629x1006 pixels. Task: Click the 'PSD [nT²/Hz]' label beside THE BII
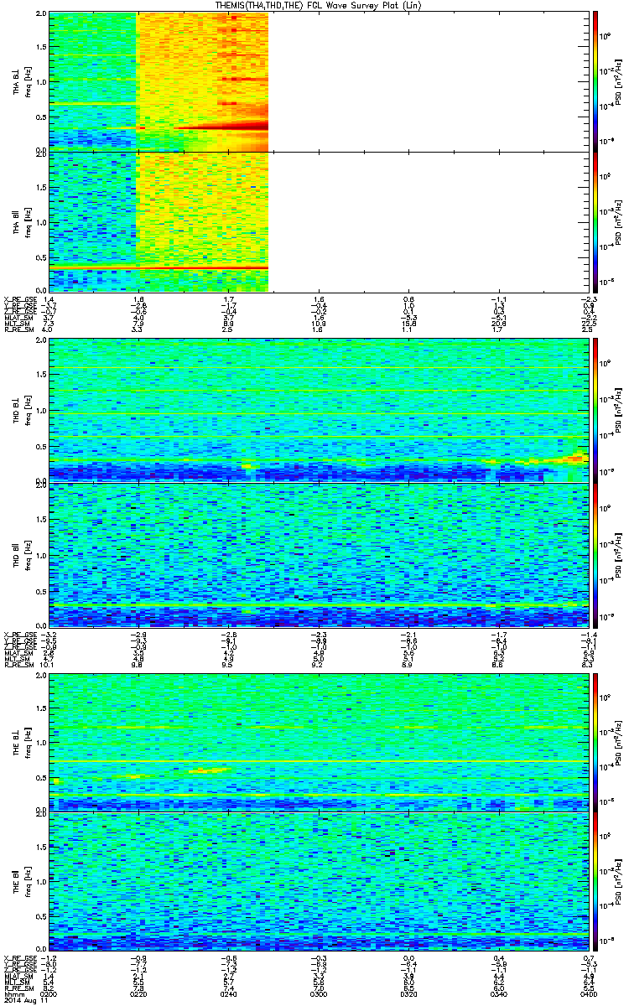point(619,881)
